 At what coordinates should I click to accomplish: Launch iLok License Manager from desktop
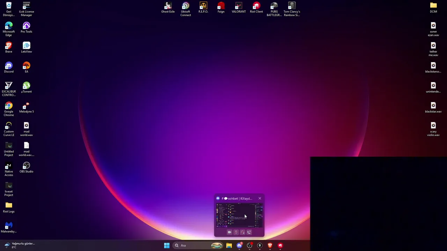pyautogui.click(x=26, y=9)
